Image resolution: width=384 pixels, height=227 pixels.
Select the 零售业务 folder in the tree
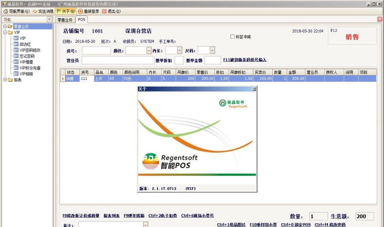coord(21,26)
